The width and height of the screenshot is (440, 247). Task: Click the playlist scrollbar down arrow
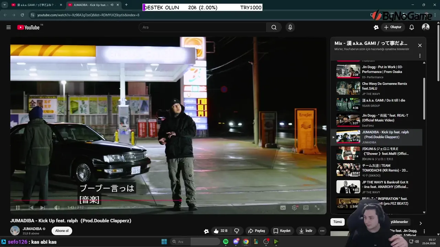point(424,212)
